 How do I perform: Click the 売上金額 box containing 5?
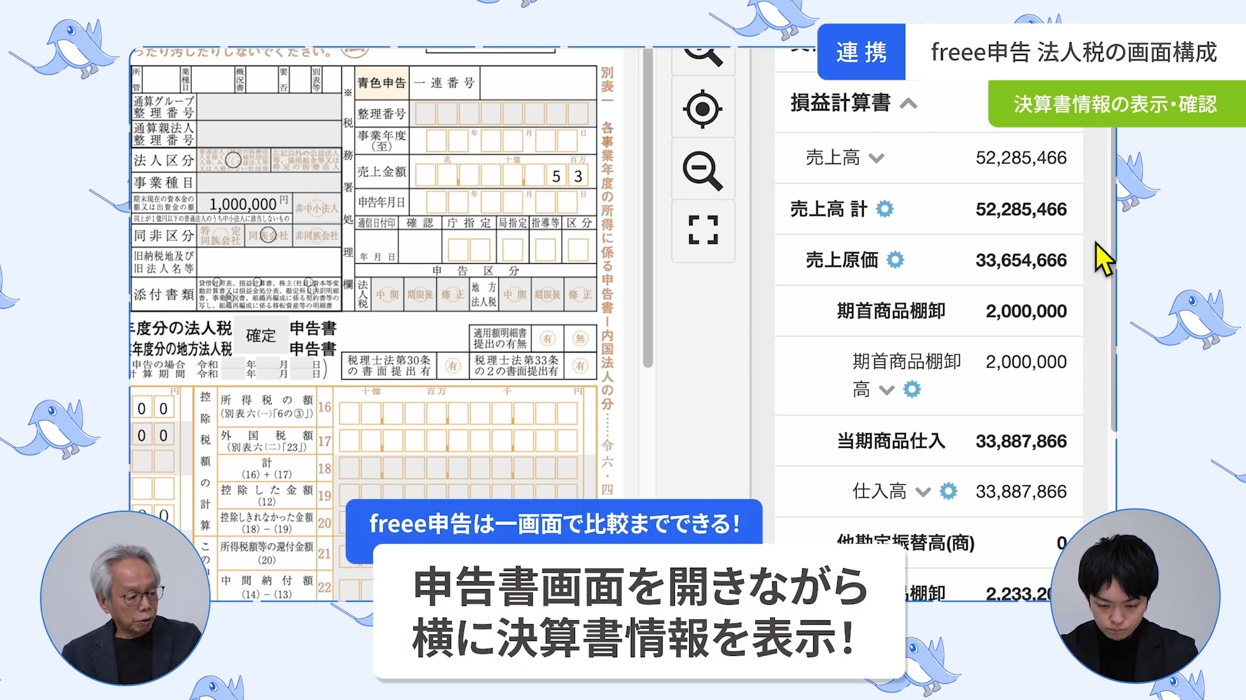[x=556, y=176]
